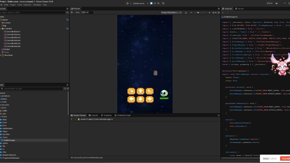Click the Hierarchy search name field
Viewport: 290px width, 163px height.
click(33, 13)
